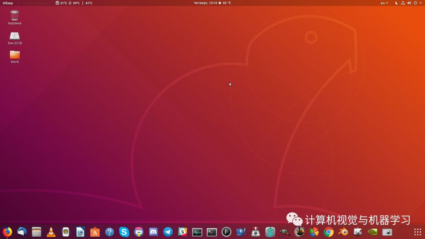Image resolution: width=425 pixels, height=239 pixels.
Task: Open the Help question mark icon
Action: coord(109,232)
